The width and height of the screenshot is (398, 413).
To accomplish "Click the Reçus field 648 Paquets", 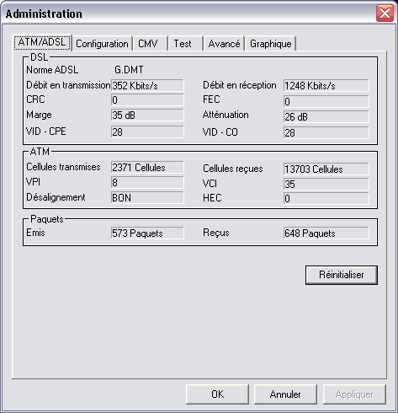I will click(326, 233).
